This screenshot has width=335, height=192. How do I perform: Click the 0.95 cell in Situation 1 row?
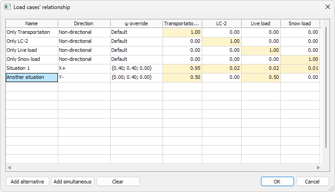tap(182, 68)
